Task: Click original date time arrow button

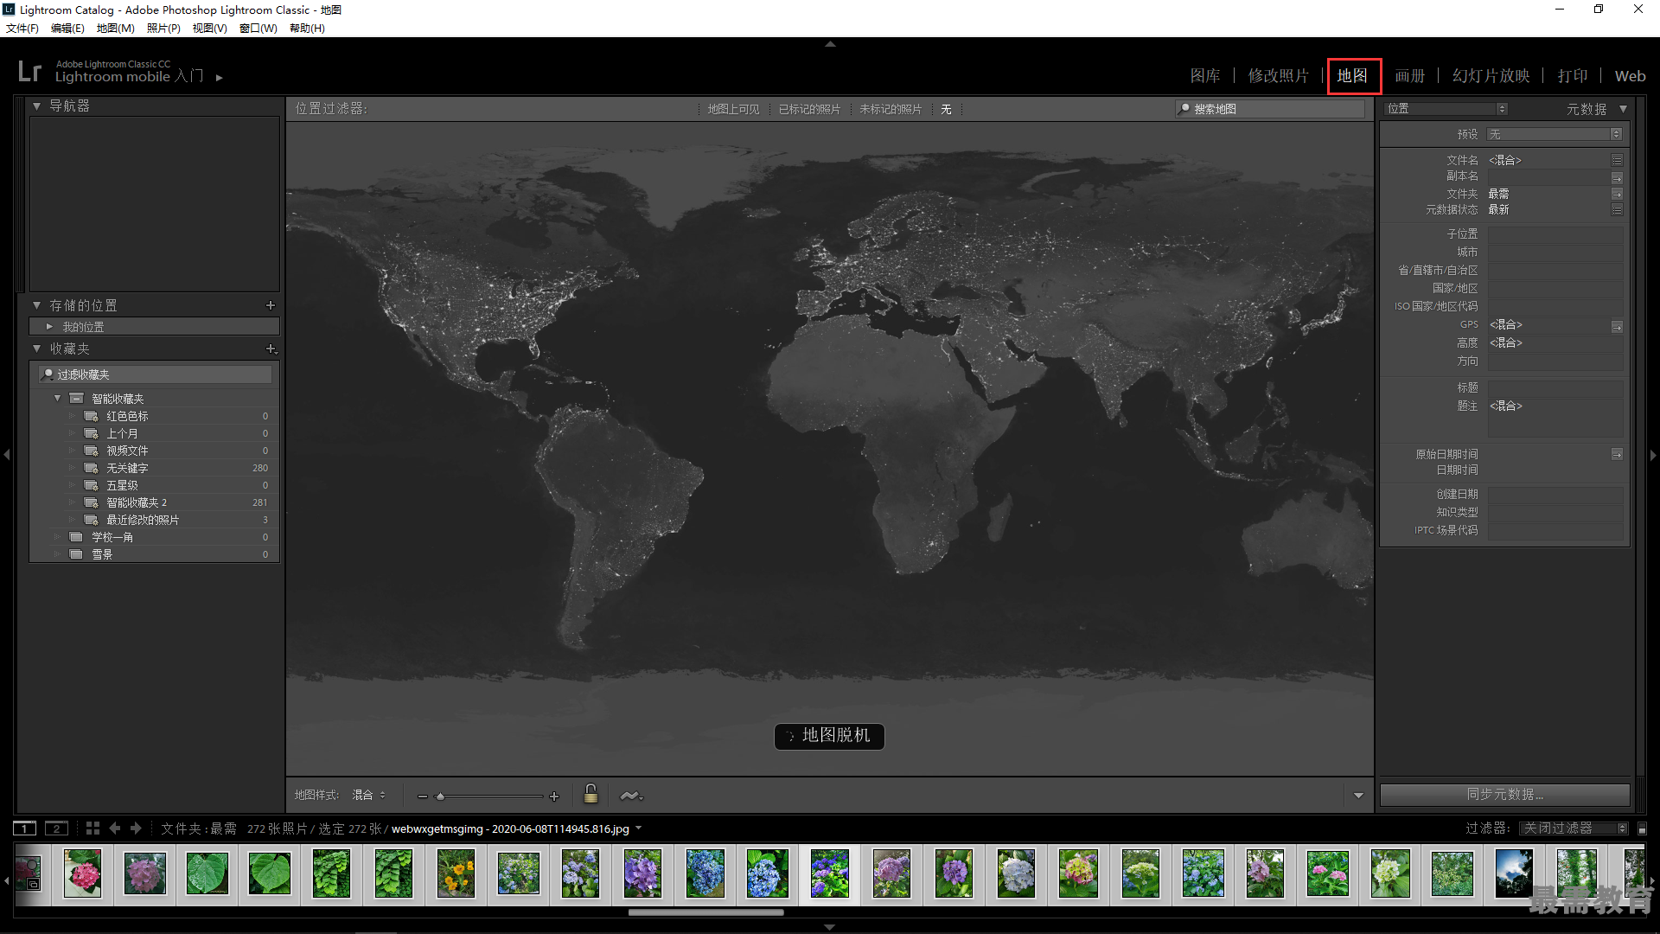Action: tap(1617, 454)
